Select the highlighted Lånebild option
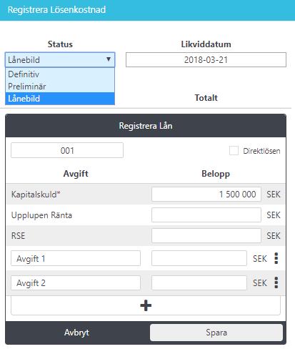Image resolution: width=295 pixels, height=349 pixels. pyautogui.click(x=60, y=99)
